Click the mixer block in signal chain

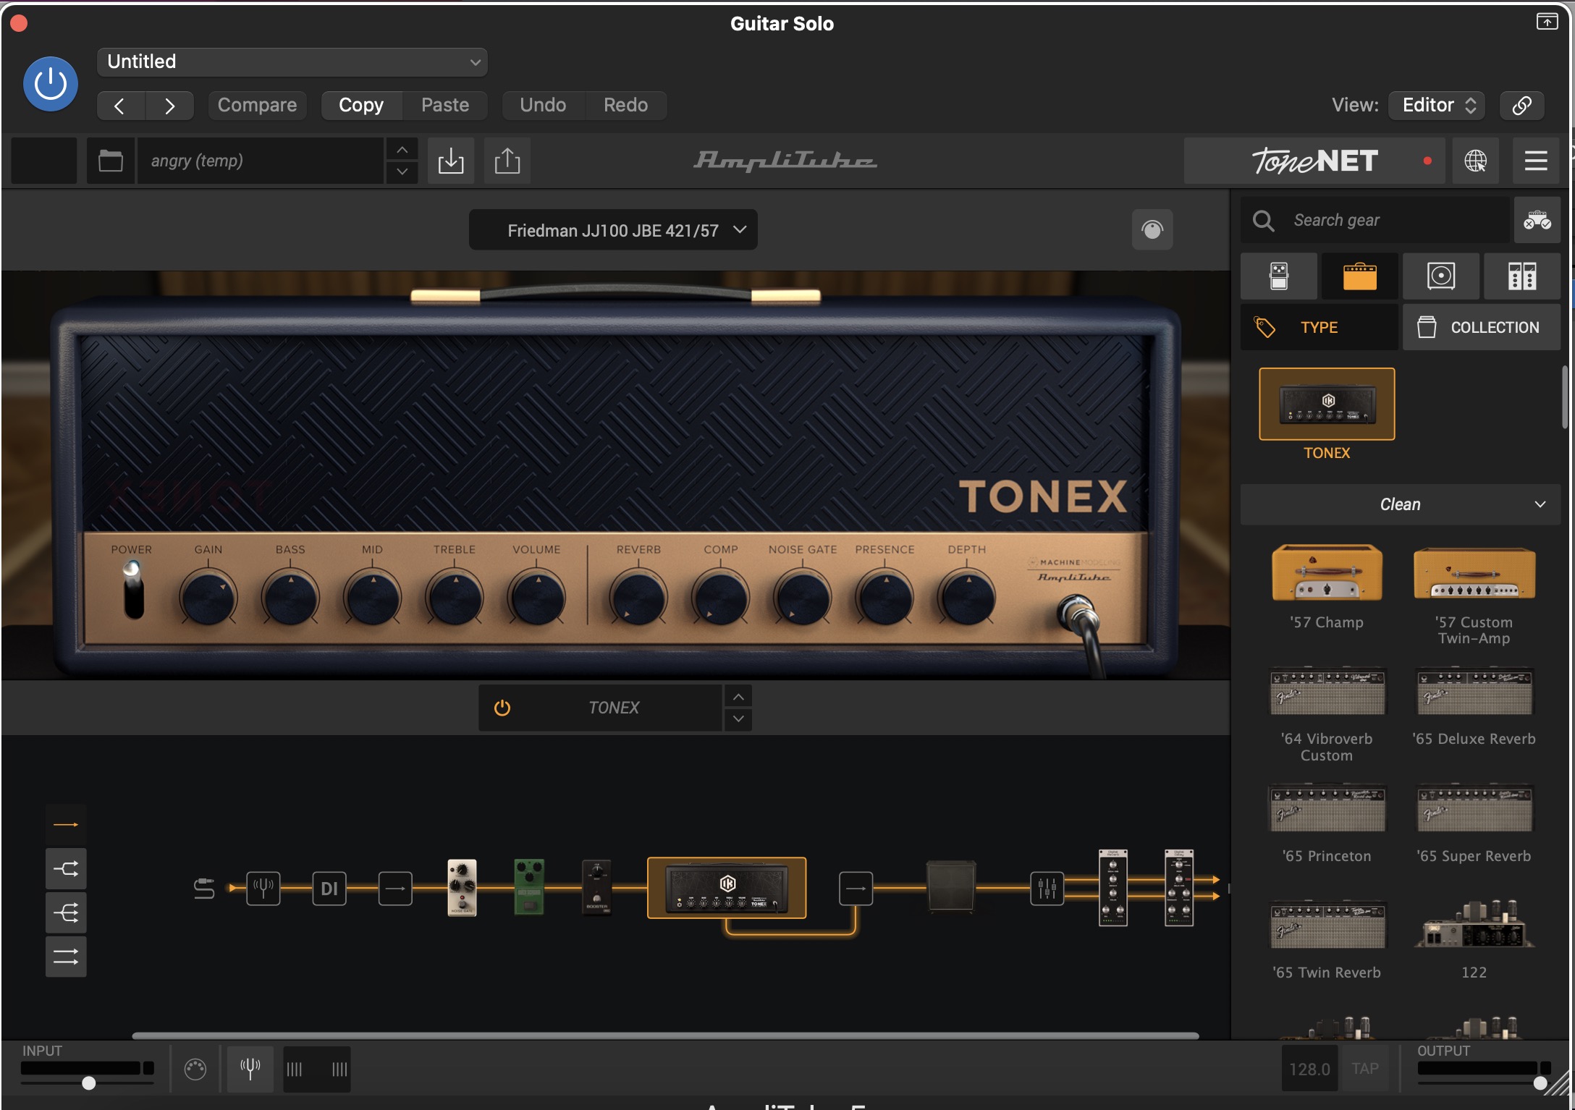tap(1047, 888)
